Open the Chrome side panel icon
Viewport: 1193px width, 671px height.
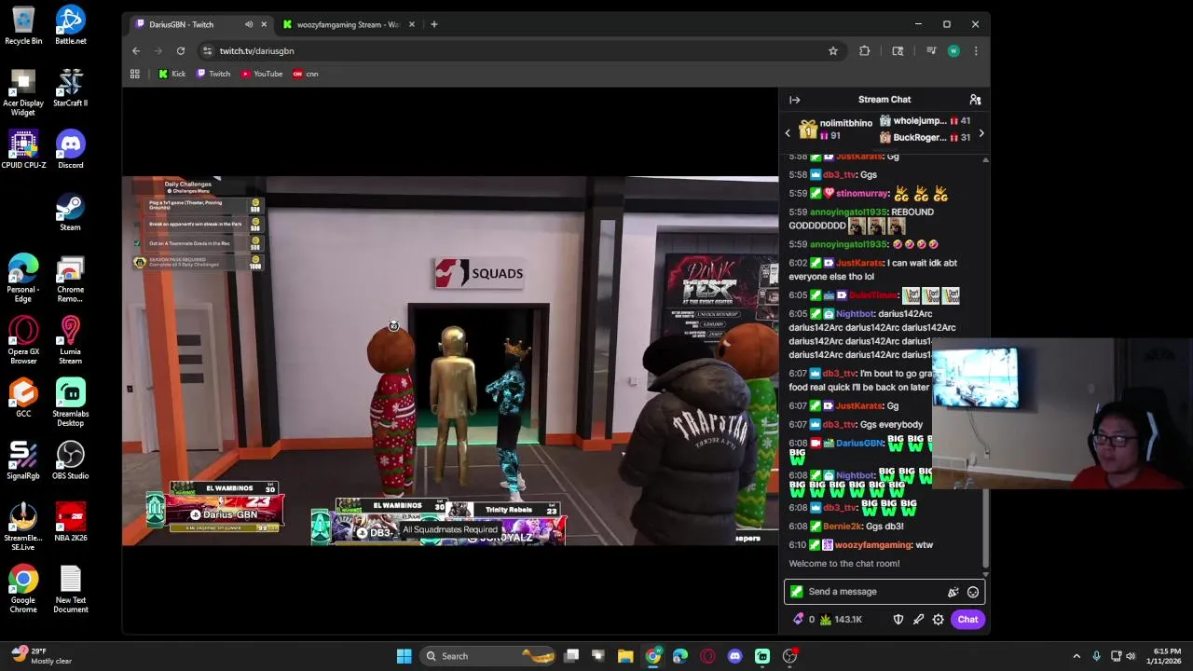coord(898,51)
